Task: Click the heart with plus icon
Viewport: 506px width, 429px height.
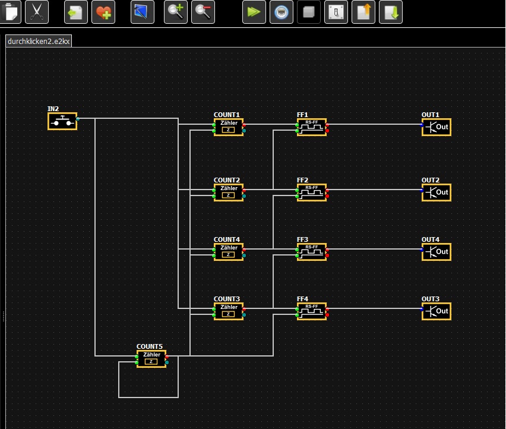Action: click(103, 11)
